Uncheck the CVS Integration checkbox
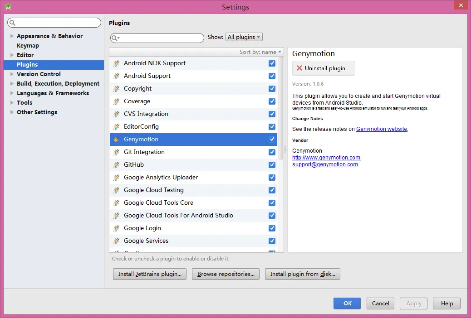This screenshot has height=318, width=471. [x=272, y=114]
